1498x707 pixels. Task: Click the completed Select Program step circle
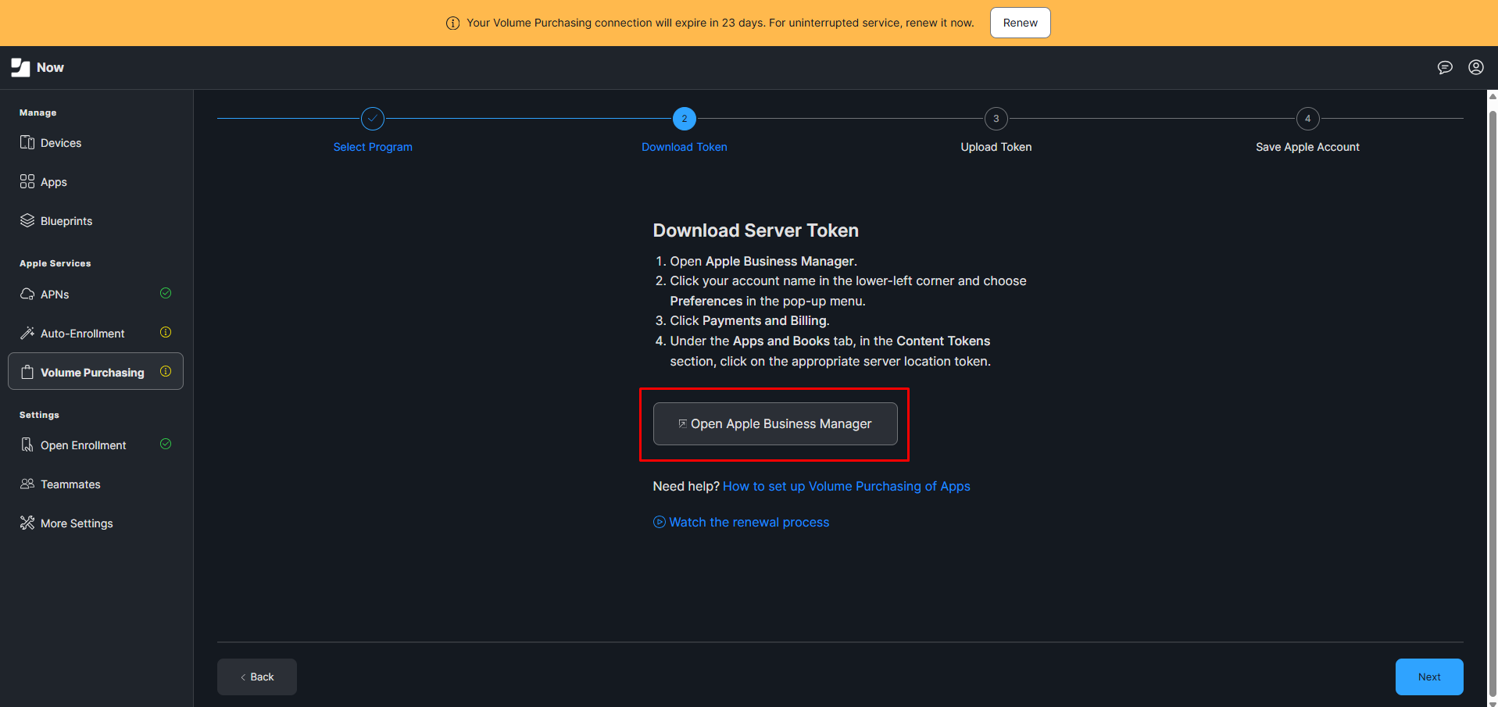[373, 119]
